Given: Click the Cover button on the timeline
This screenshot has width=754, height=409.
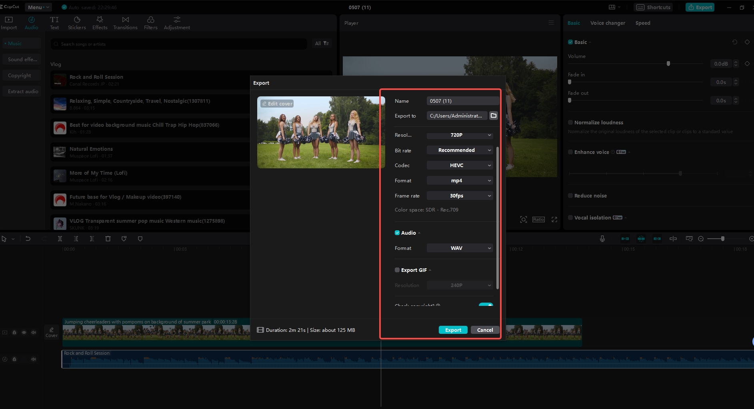Looking at the screenshot, I should pos(52,332).
